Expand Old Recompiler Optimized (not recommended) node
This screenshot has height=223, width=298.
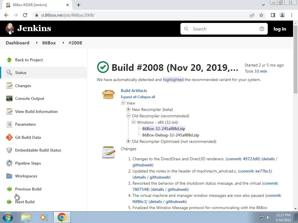click(x=128, y=141)
